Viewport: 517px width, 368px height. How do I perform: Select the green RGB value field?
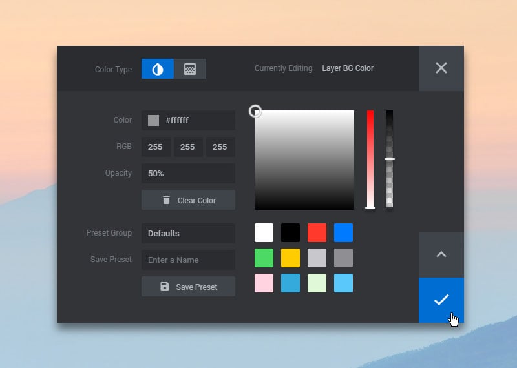point(188,147)
